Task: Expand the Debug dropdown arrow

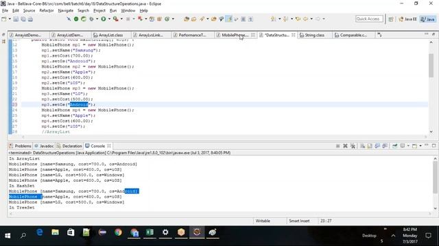Action: point(97,19)
